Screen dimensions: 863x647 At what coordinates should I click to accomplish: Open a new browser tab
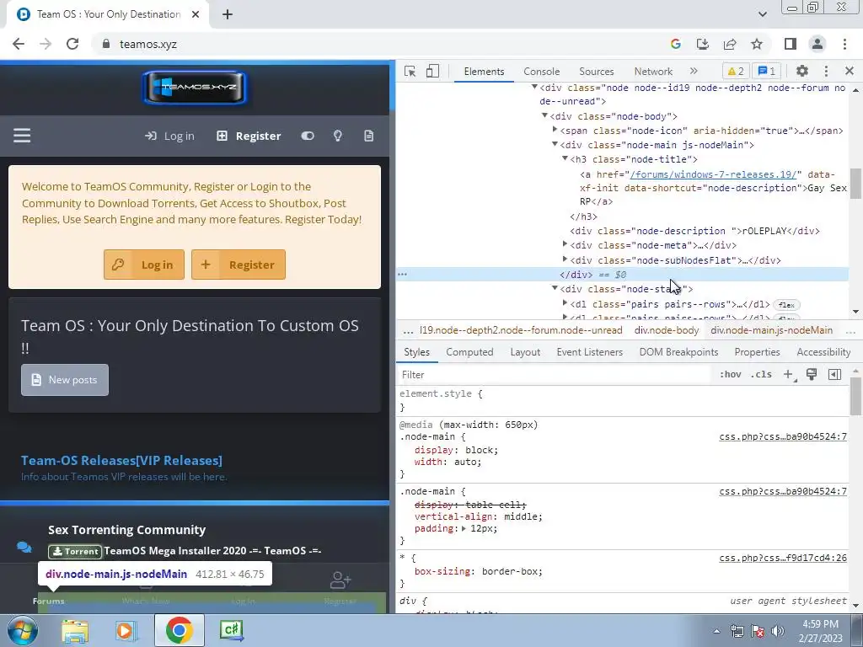(228, 14)
